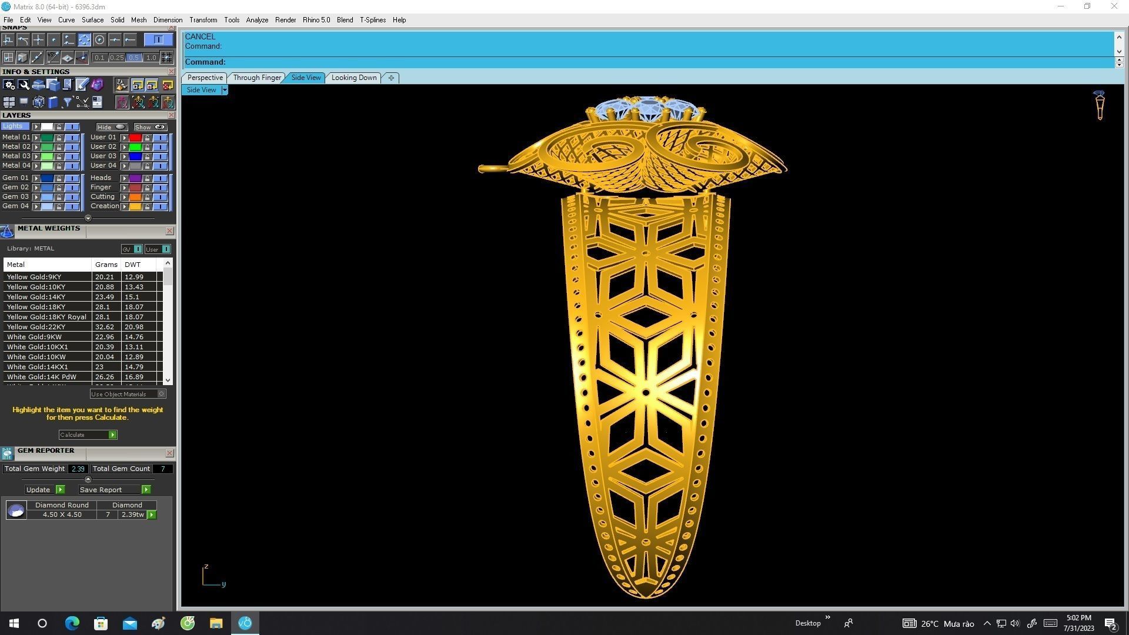
Task: Open Matrix app in Windows taskbar
Action: pos(245,623)
